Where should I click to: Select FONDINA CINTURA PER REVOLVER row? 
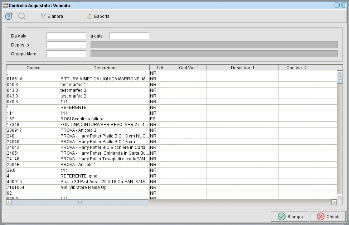coord(171,125)
